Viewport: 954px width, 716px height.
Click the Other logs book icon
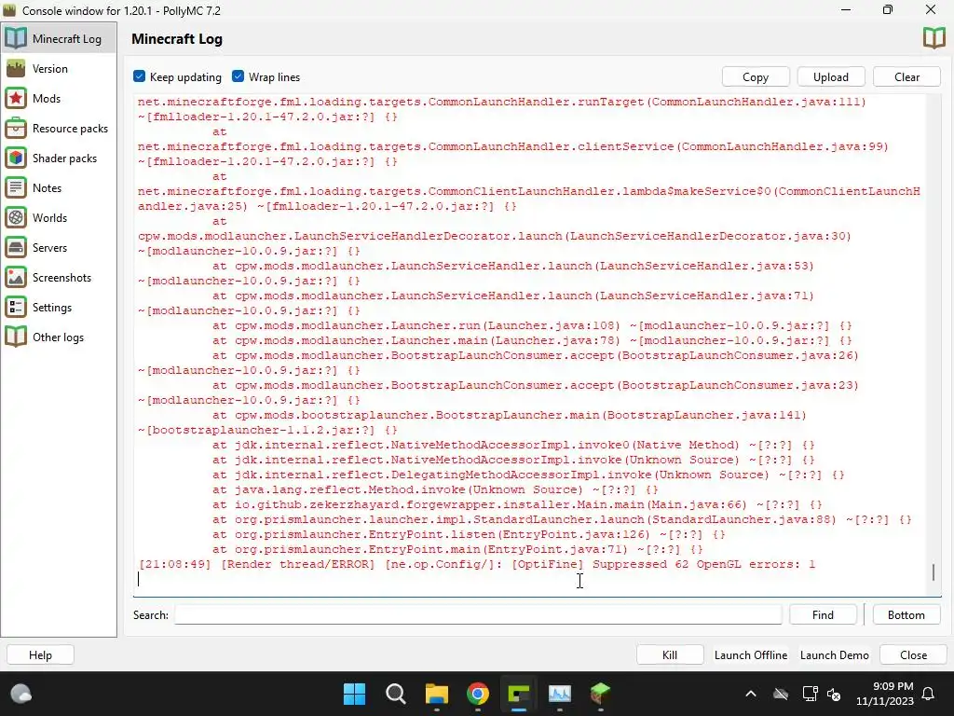pos(16,337)
